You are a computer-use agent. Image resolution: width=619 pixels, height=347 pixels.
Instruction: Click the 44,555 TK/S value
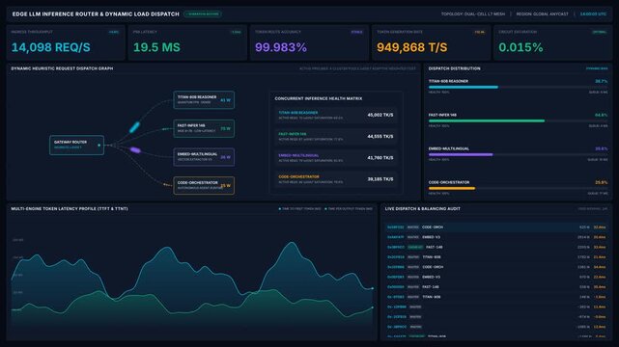380,136
